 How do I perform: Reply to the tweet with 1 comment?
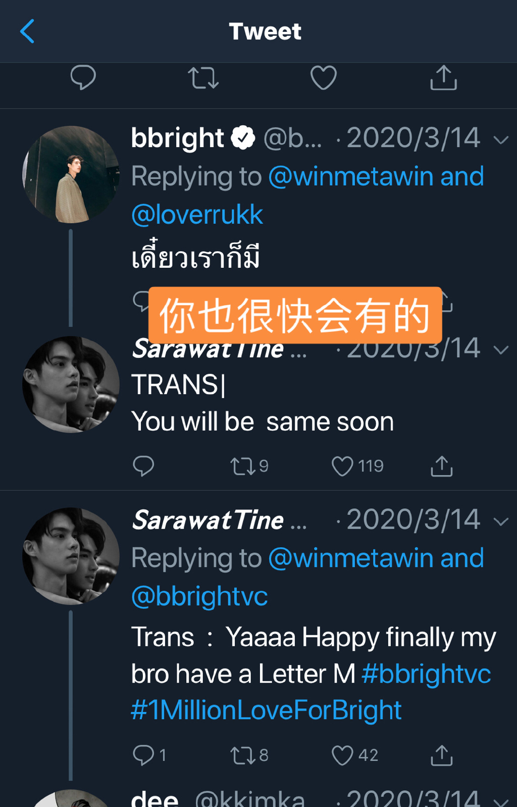click(x=143, y=755)
